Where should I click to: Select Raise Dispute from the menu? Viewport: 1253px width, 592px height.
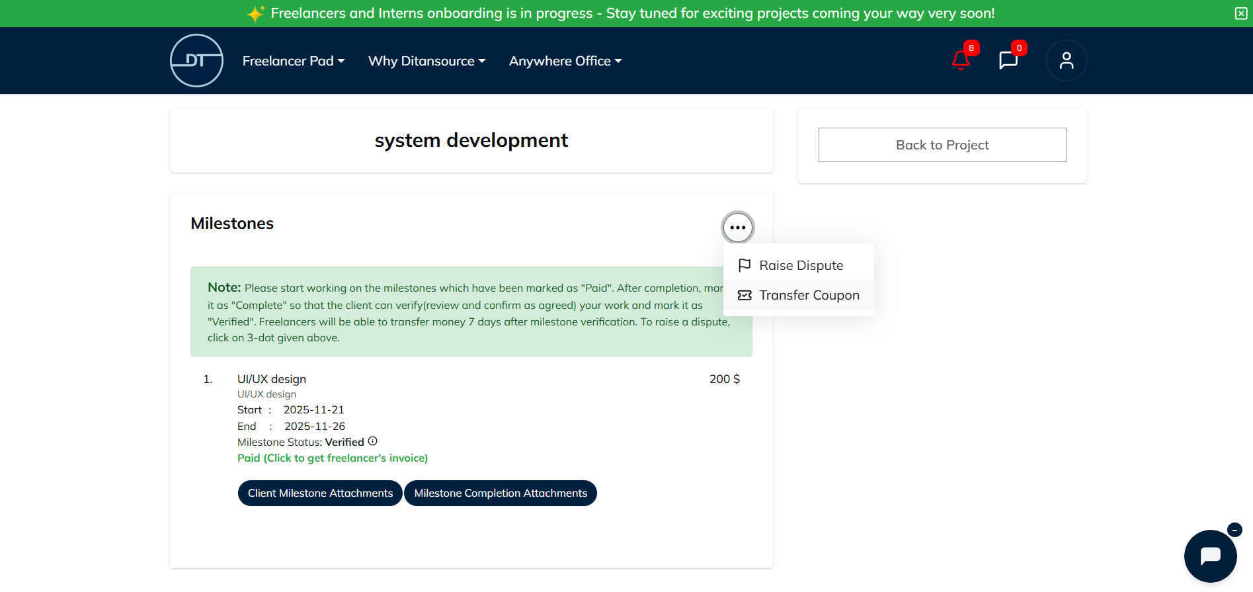800,265
